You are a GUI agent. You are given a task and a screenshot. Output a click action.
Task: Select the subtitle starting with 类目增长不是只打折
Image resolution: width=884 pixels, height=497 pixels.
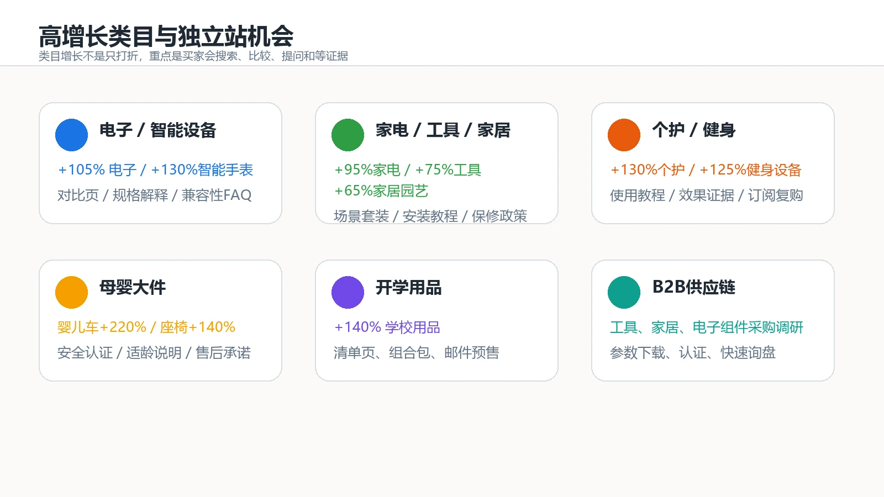(x=193, y=56)
